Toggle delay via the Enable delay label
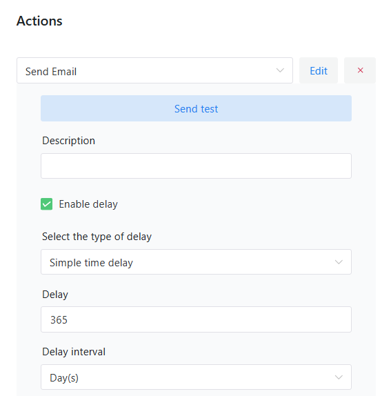 tap(88, 204)
